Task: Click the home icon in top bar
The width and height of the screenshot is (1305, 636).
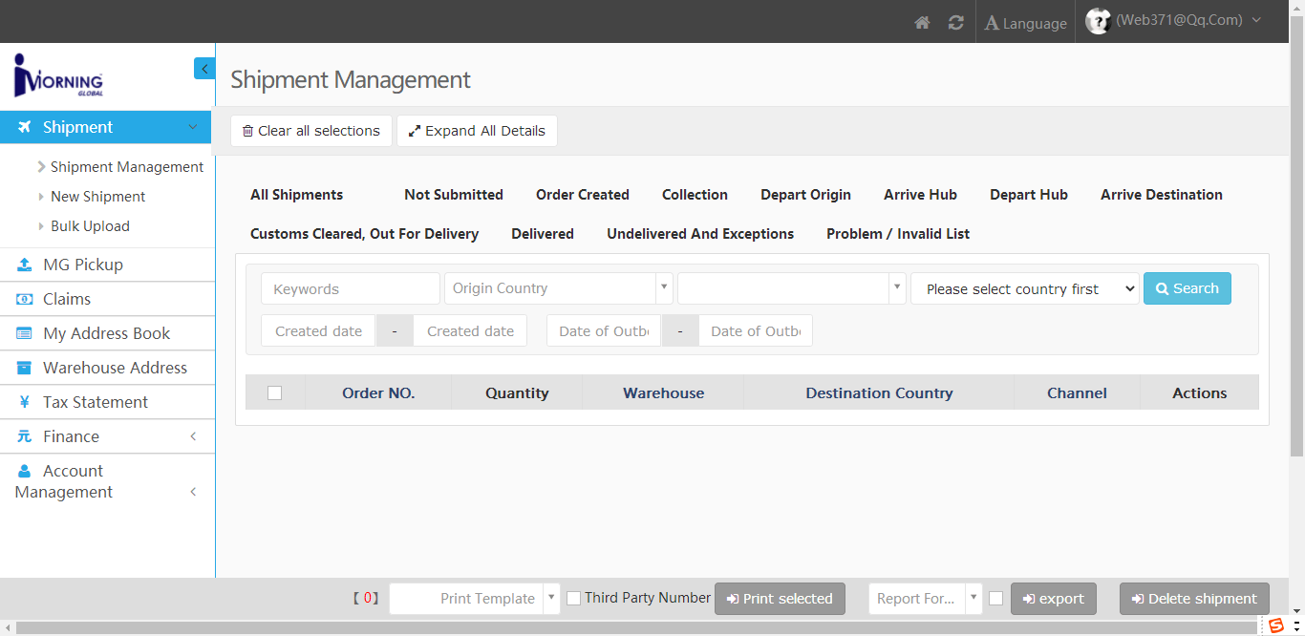Action: click(922, 23)
